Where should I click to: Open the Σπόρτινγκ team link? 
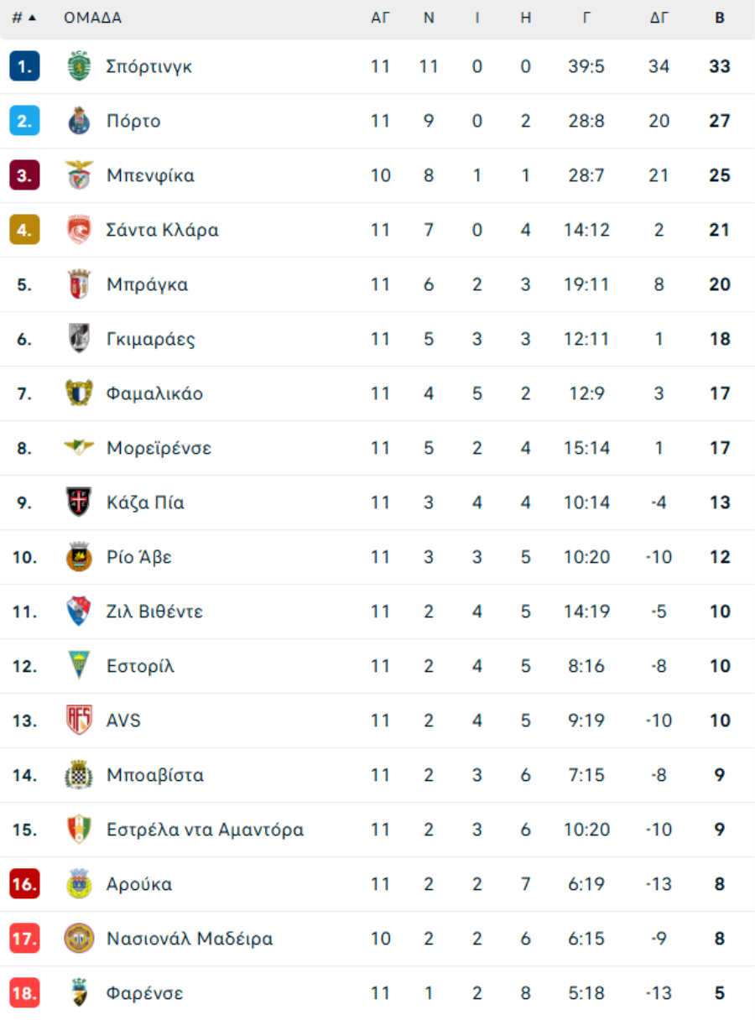(x=149, y=66)
